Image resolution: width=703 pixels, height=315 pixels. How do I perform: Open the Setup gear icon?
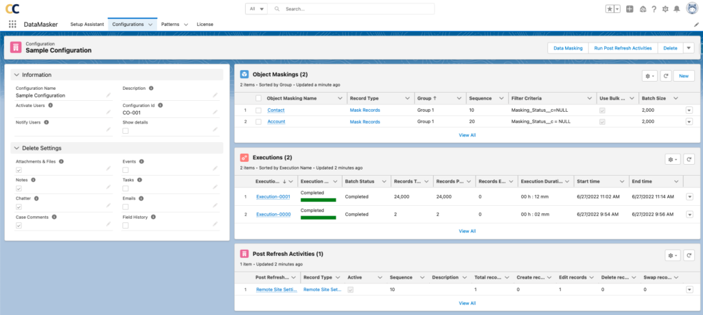(x=665, y=9)
